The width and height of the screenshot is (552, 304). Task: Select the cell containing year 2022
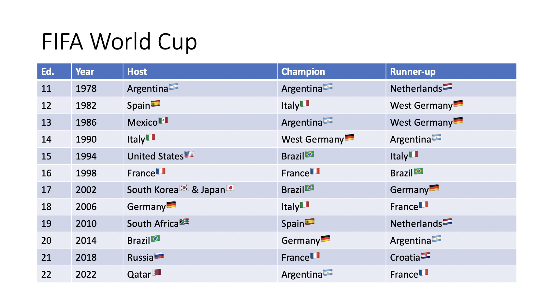(97, 274)
